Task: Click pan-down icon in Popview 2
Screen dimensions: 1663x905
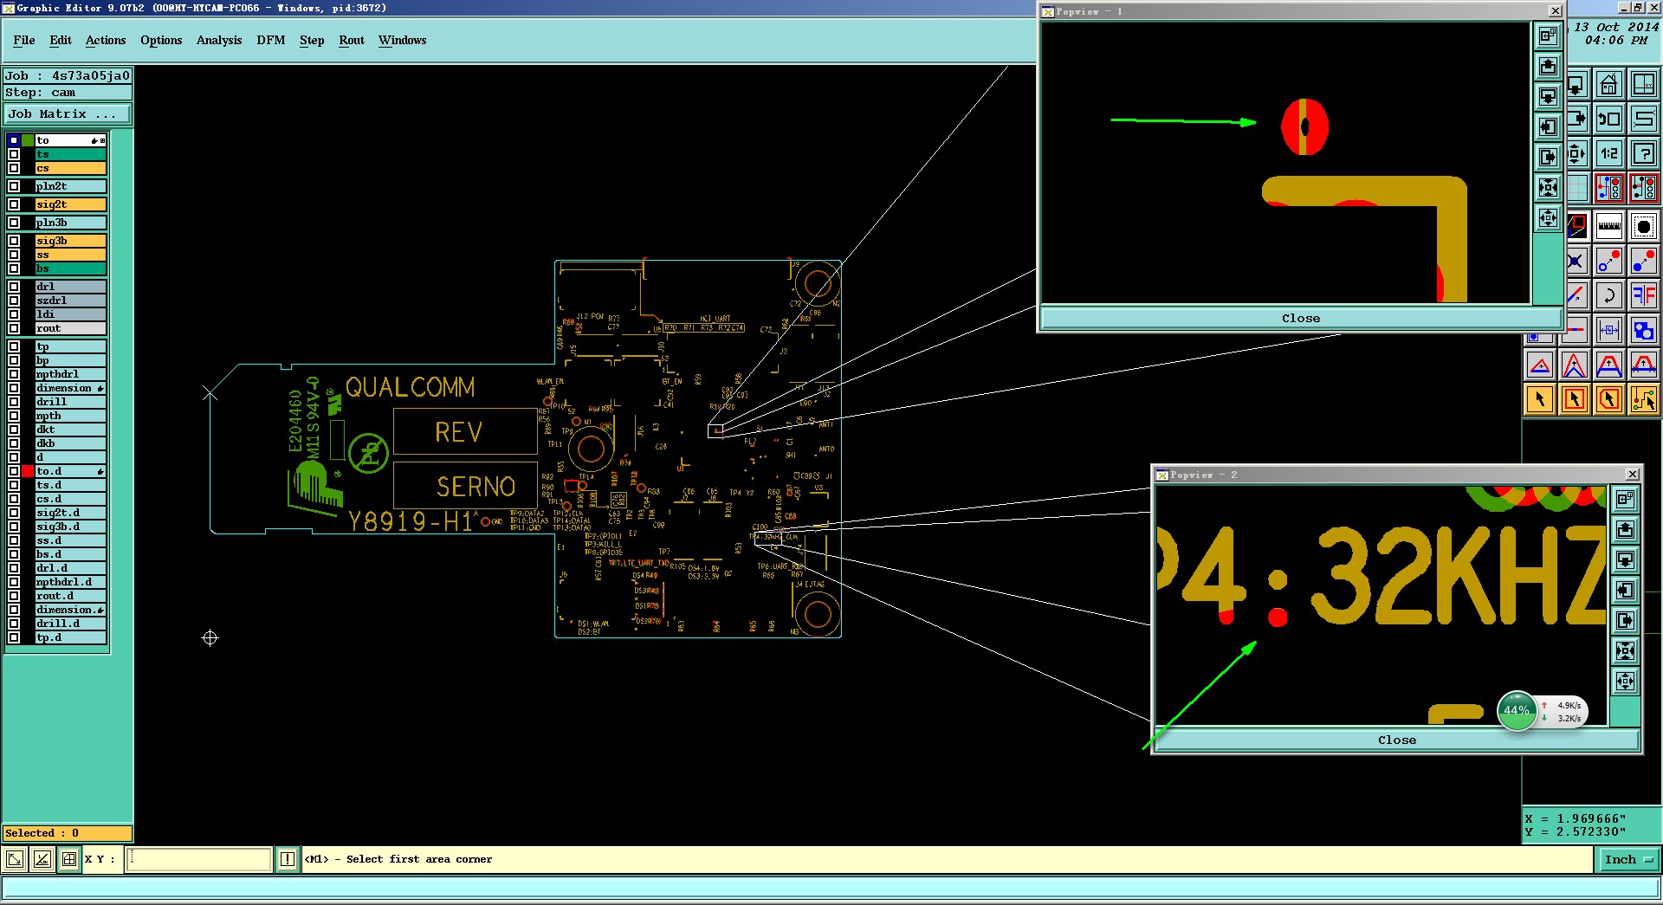Action: tap(1625, 559)
